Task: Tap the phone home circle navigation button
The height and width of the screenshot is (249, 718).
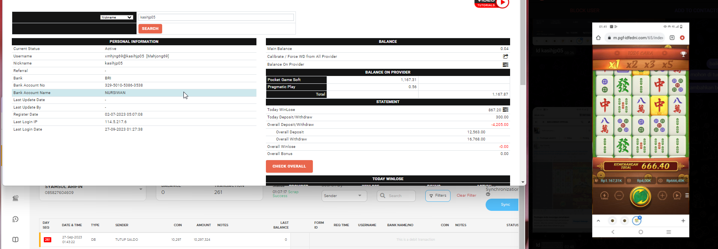Action: point(641,232)
